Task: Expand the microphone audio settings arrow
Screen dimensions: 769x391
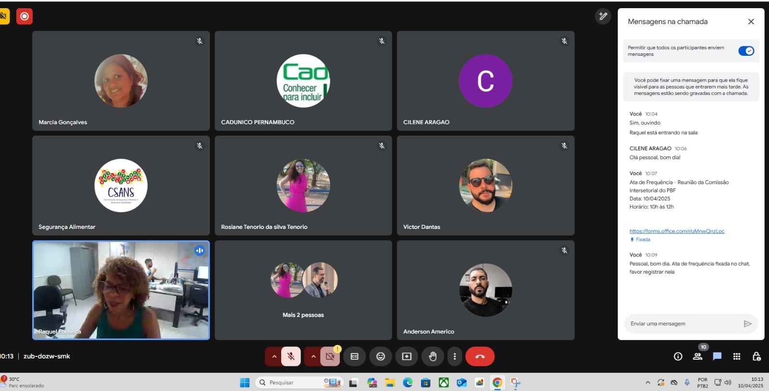Action: (274, 356)
